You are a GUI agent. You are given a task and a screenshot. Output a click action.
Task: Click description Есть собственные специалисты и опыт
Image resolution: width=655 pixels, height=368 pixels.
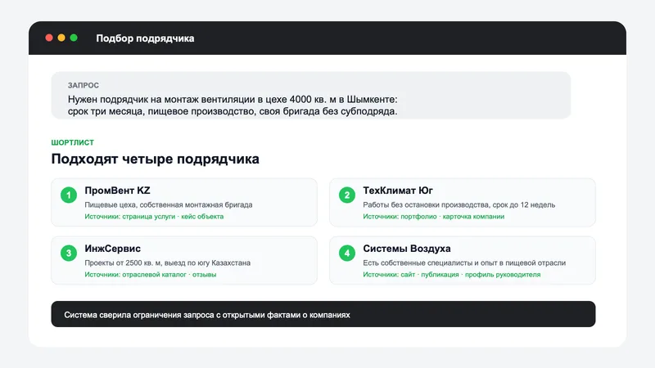coord(464,263)
